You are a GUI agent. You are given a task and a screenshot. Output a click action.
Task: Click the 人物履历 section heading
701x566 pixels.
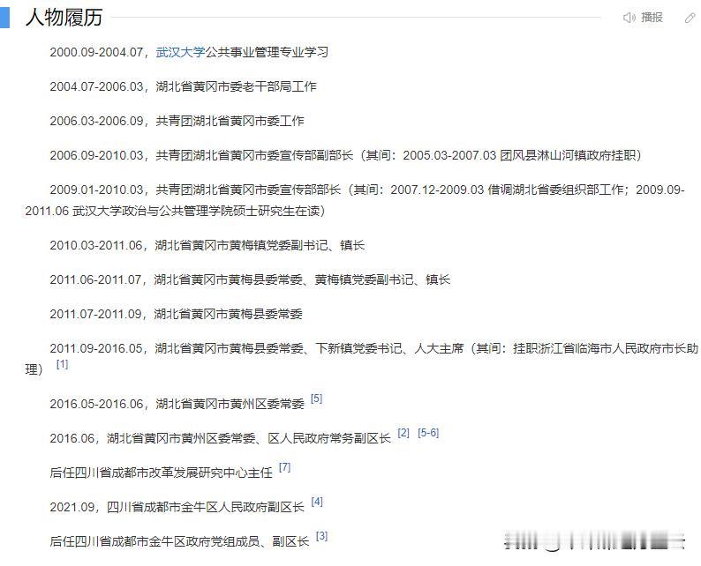tap(64, 18)
